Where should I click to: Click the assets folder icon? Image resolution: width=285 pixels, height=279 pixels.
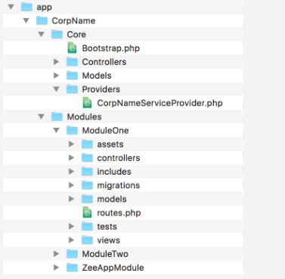(x=87, y=144)
